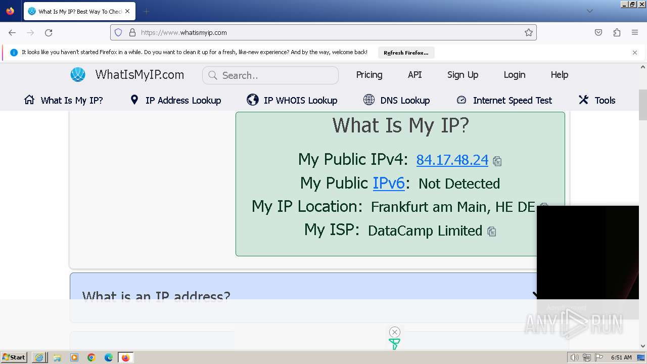Screen dimensions: 647x364
Task: Click the scrollbar down arrow
Action: [643, 346]
